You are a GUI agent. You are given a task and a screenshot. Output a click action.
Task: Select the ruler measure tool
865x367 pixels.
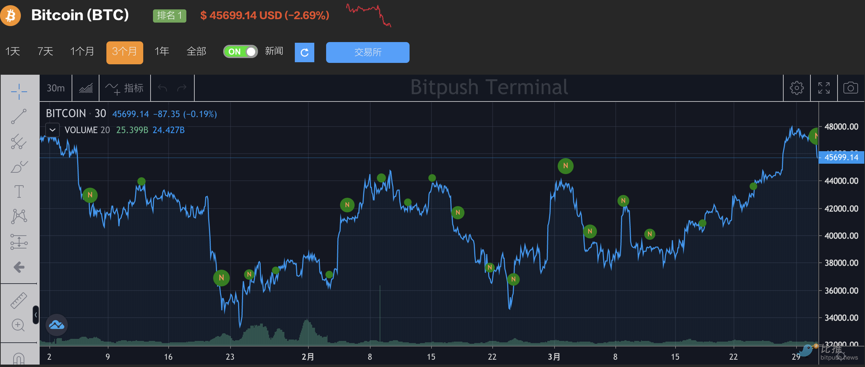tap(19, 301)
